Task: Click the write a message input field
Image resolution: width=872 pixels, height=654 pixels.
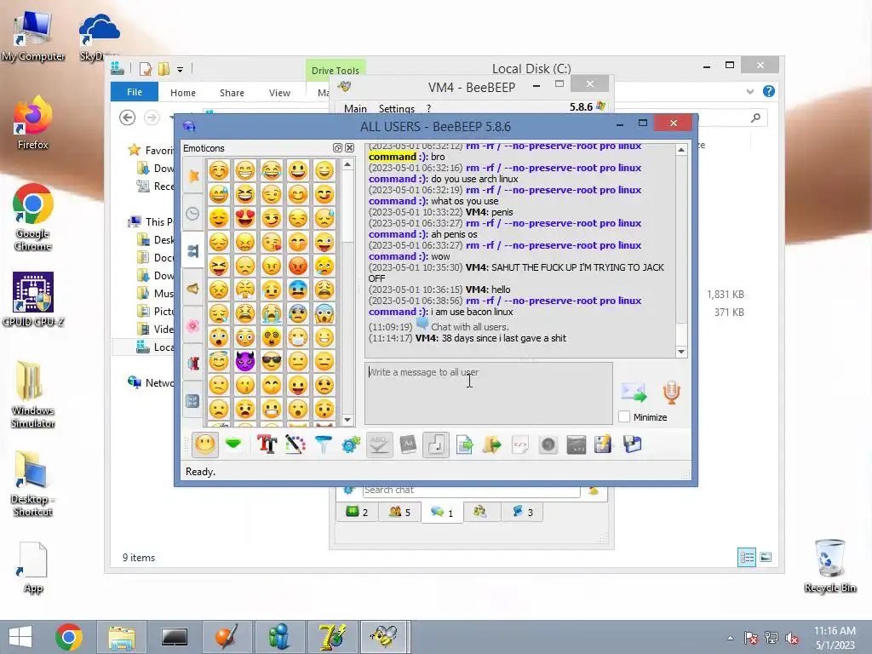Action: tap(489, 393)
